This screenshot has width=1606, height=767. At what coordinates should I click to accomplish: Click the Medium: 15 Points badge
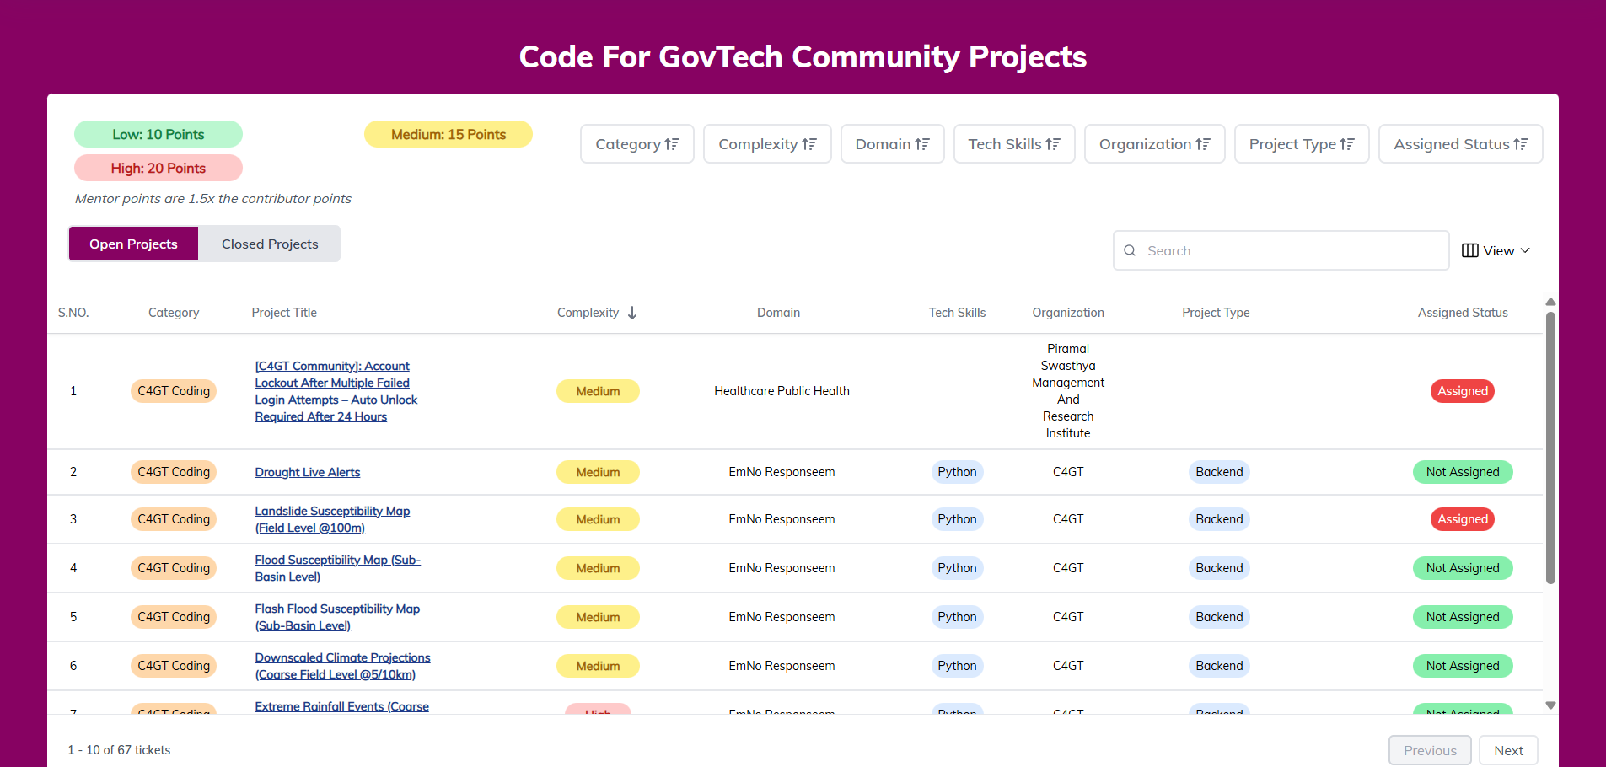[x=448, y=134]
